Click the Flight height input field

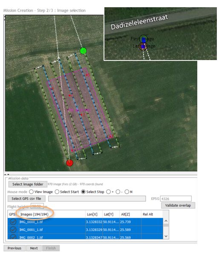pos(37,207)
